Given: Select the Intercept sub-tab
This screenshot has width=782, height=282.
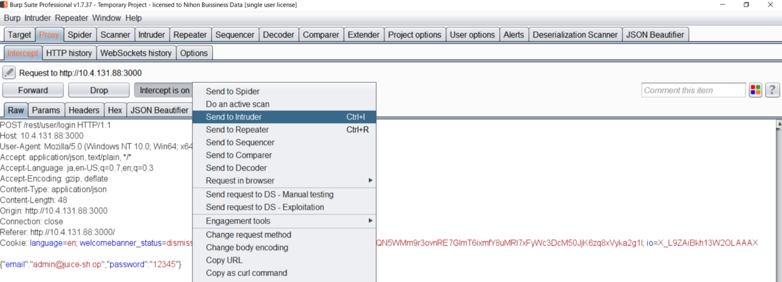Looking at the screenshot, I should click(x=23, y=53).
